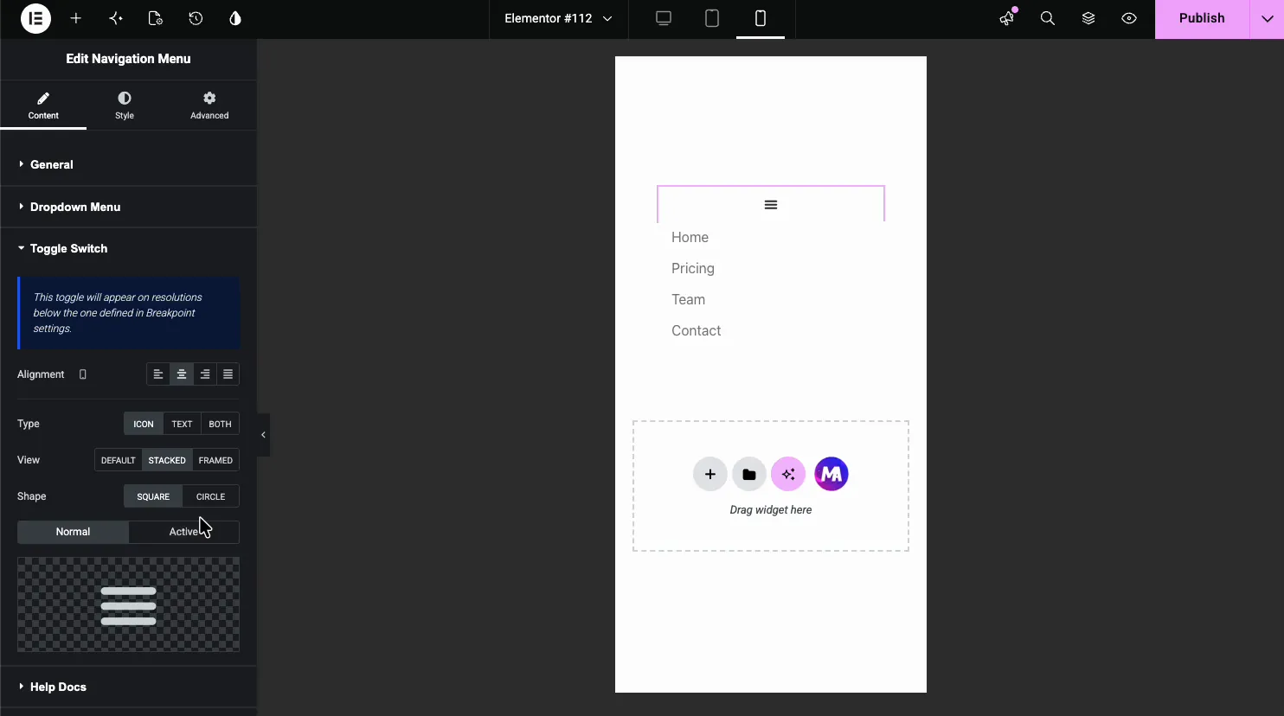Switch to the Advanced tab

click(209, 105)
